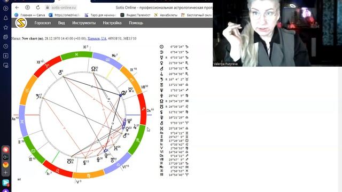Open history clock in browser sidebar

pos(6,46)
